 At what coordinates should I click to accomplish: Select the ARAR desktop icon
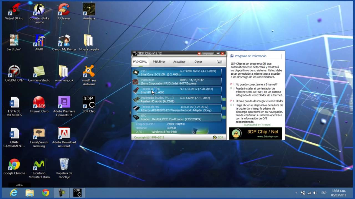tap(39, 43)
